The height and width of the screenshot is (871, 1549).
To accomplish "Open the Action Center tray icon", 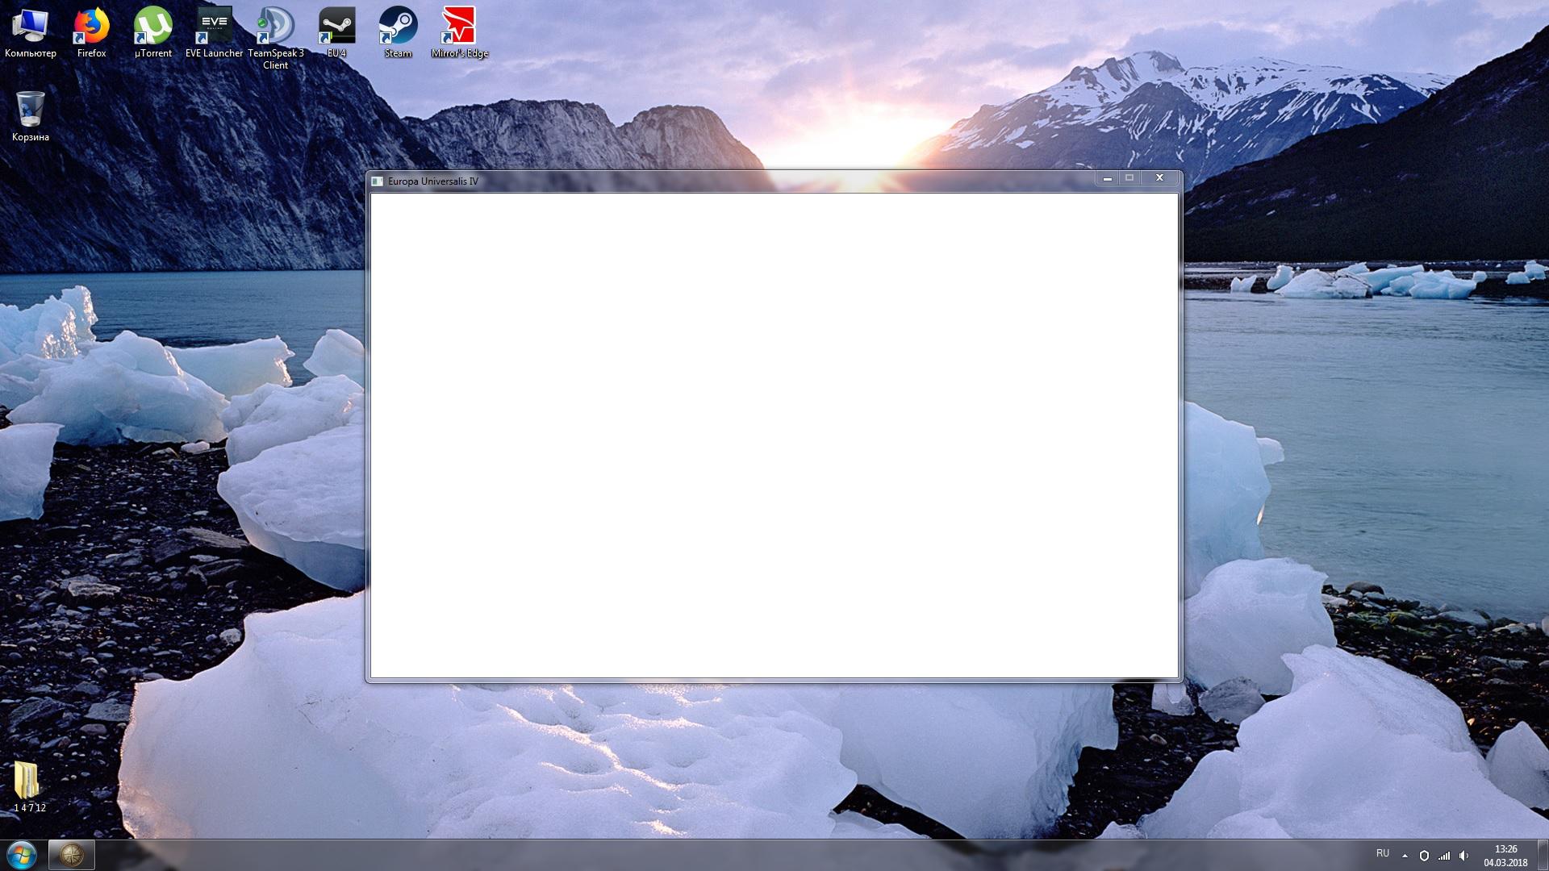I will point(1424,856).
